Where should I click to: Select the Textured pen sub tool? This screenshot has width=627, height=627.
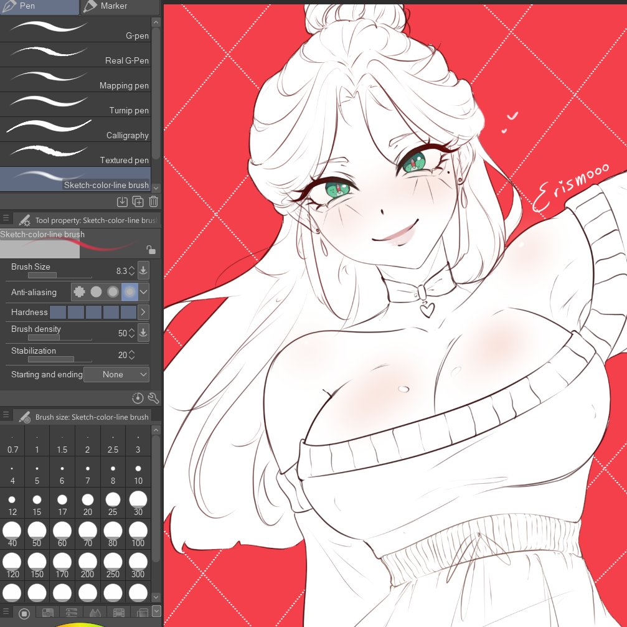[x=75, y=154]
